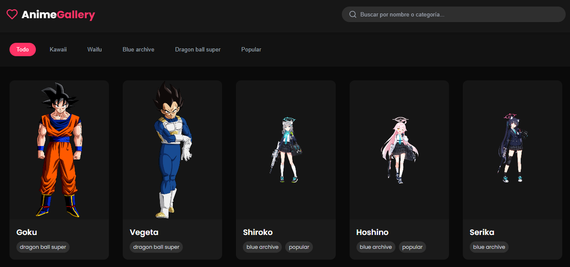View the Shiroko character image
The width and height of the screenshot is (570, 267).
(x=286, y=150)
